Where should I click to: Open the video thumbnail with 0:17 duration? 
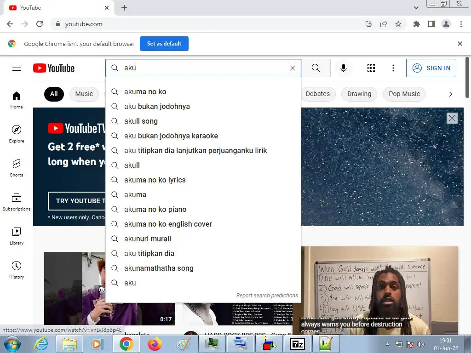(109, 289)
